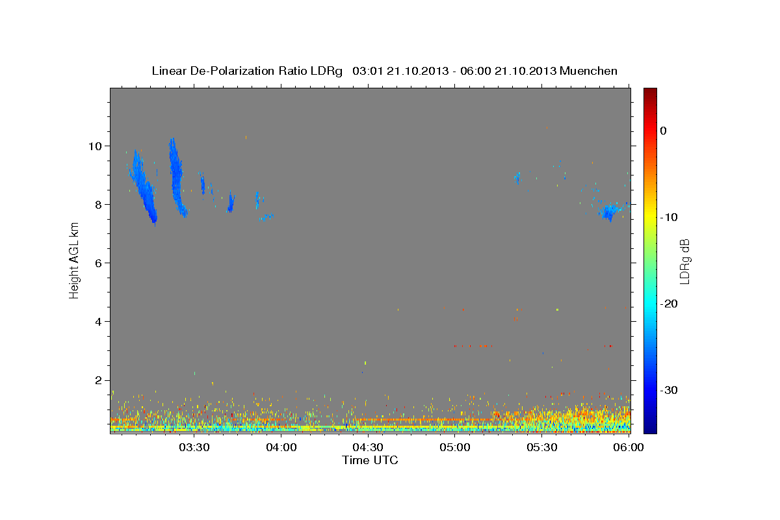Click the "LDRg dB" colorbar label

point(684,261)
